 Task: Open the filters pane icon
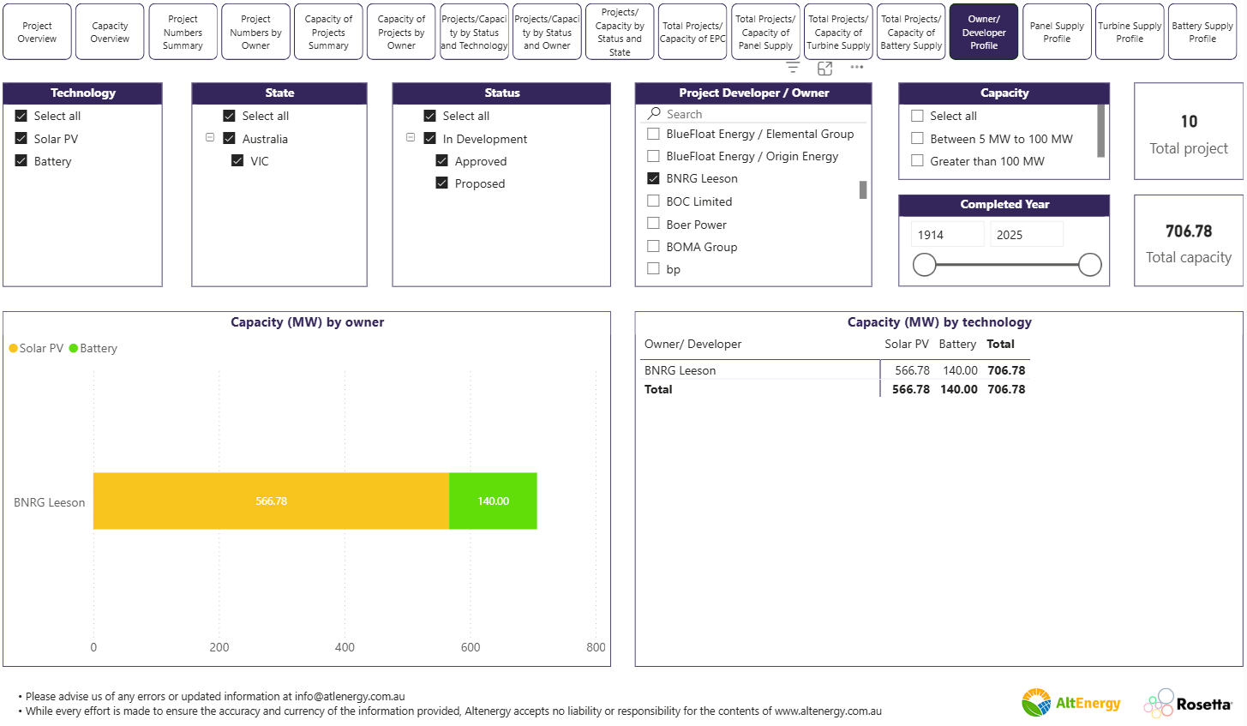tap(793, 66)
